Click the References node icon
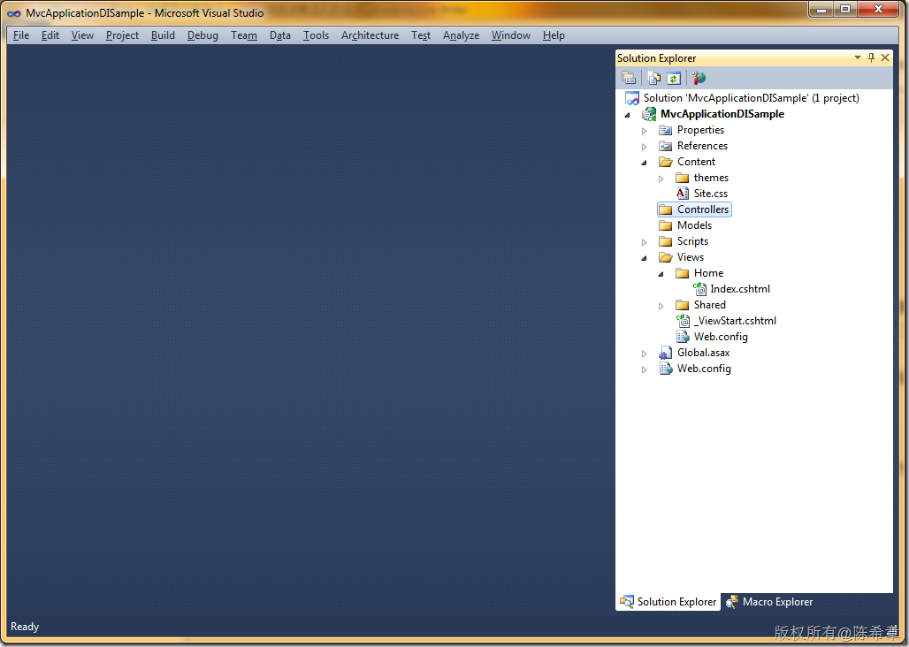This screenshot has width=909, height=647. [x=666, y=146]
